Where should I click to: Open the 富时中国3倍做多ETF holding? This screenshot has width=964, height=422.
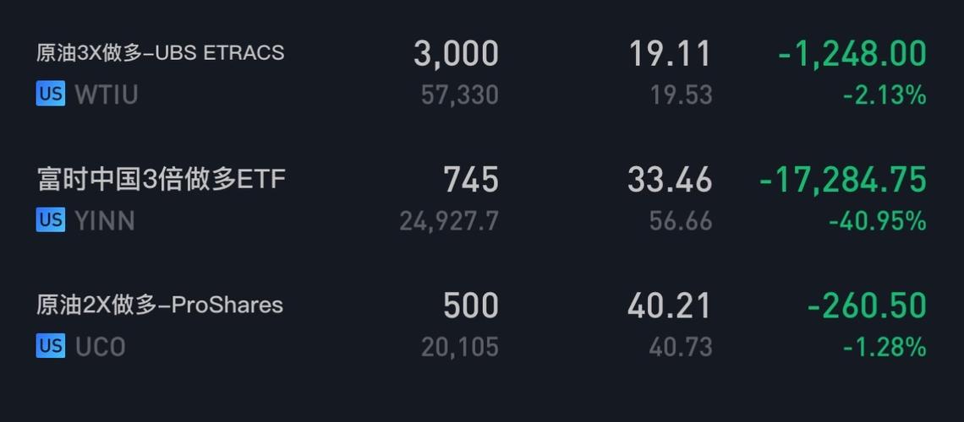[162, 179]
